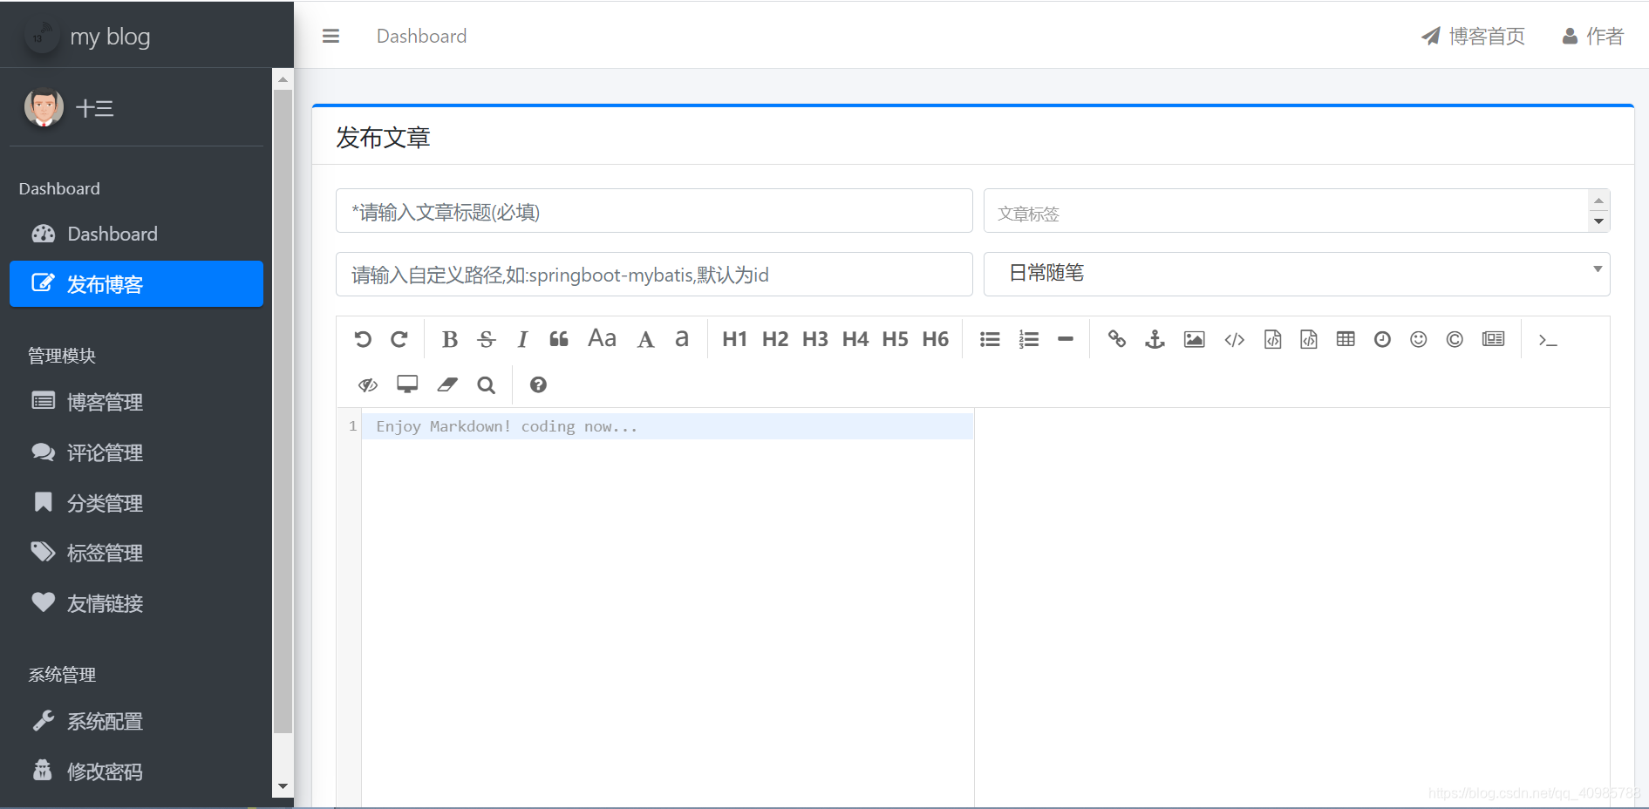Open Dashboard in the sidebar menu
This screenshot has height=809, width=1649.
(136, 234)
